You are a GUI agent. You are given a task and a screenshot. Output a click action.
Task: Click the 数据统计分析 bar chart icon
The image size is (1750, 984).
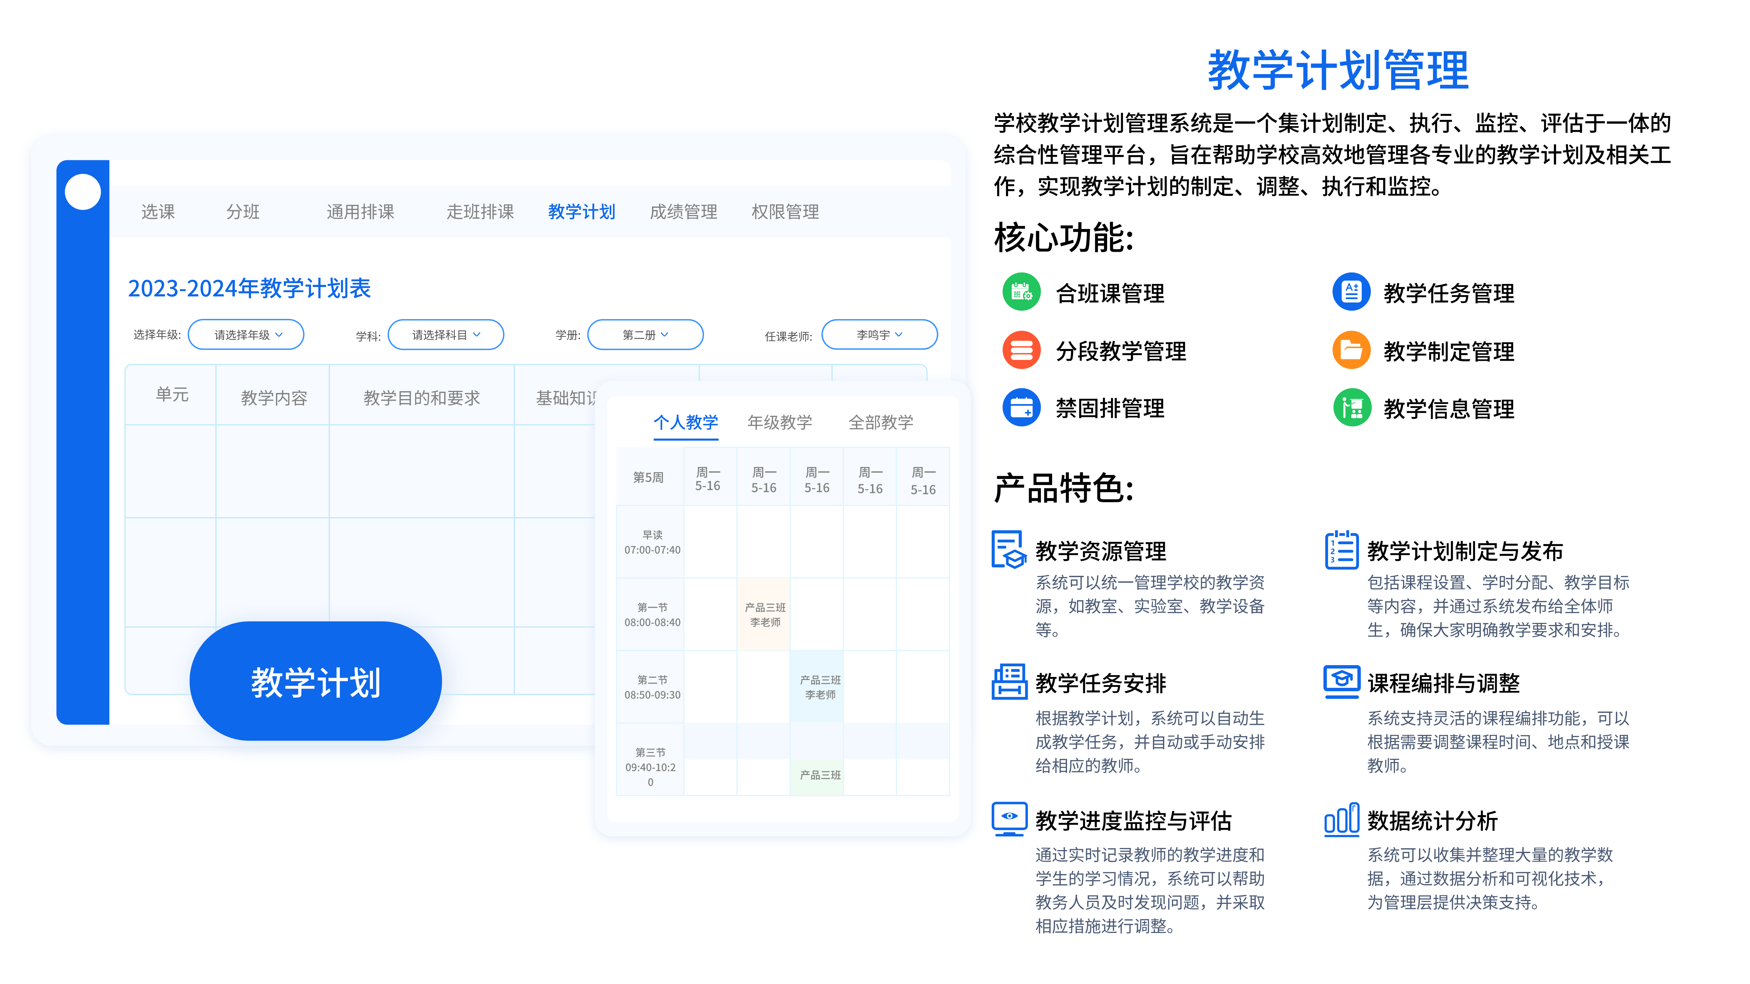[1342, 819]
